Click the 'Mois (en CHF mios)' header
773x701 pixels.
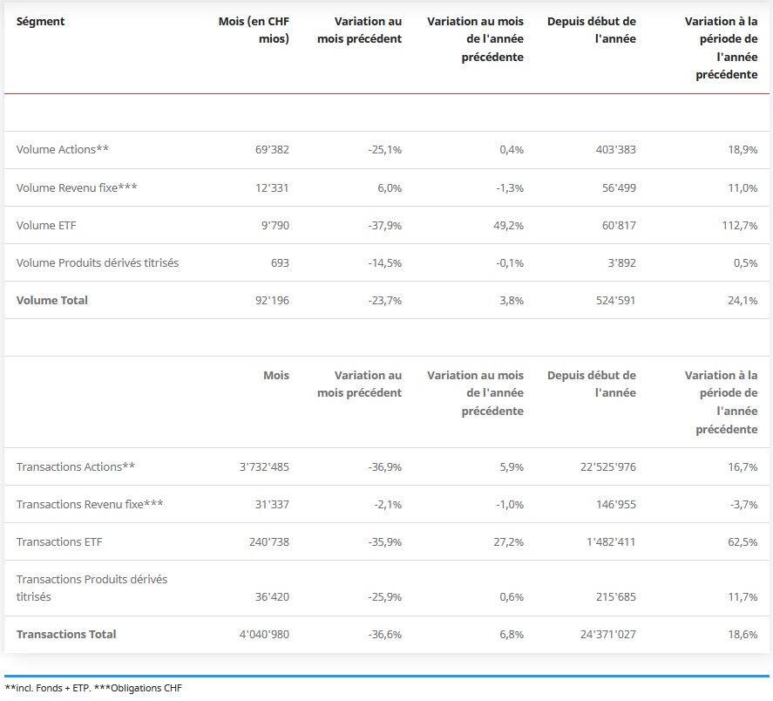click(x=254, y=30)
